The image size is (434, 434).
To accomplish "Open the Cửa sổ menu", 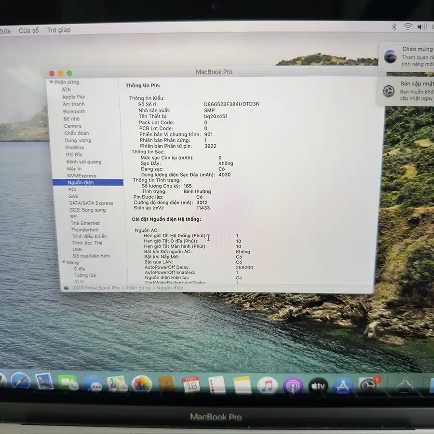I will (x=29, y=30).
